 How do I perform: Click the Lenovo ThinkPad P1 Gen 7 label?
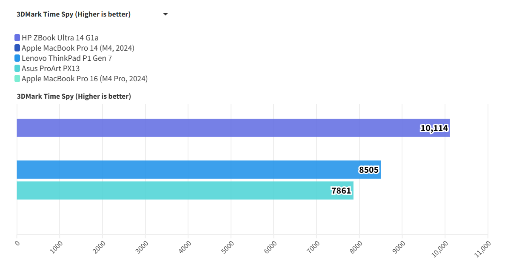pyautogui.click(x=67, y=58)
